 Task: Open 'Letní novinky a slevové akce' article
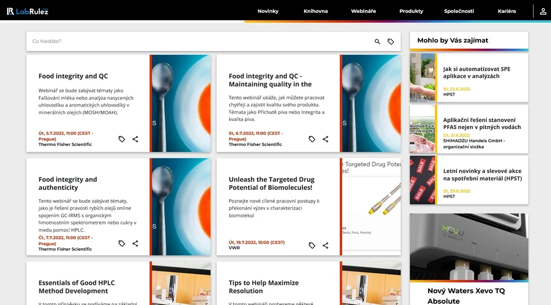pos(482,175)
